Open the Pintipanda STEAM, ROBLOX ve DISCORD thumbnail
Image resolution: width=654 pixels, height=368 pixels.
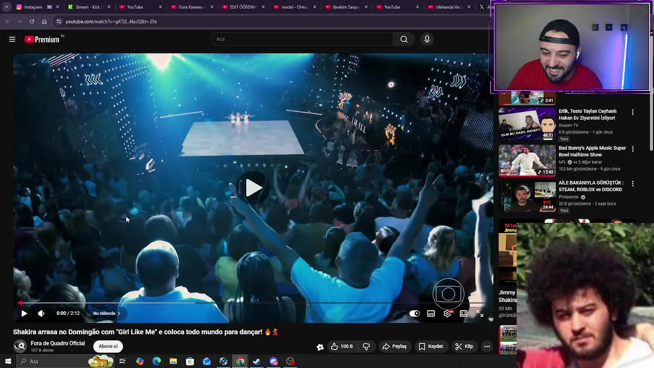click(527, 196)
